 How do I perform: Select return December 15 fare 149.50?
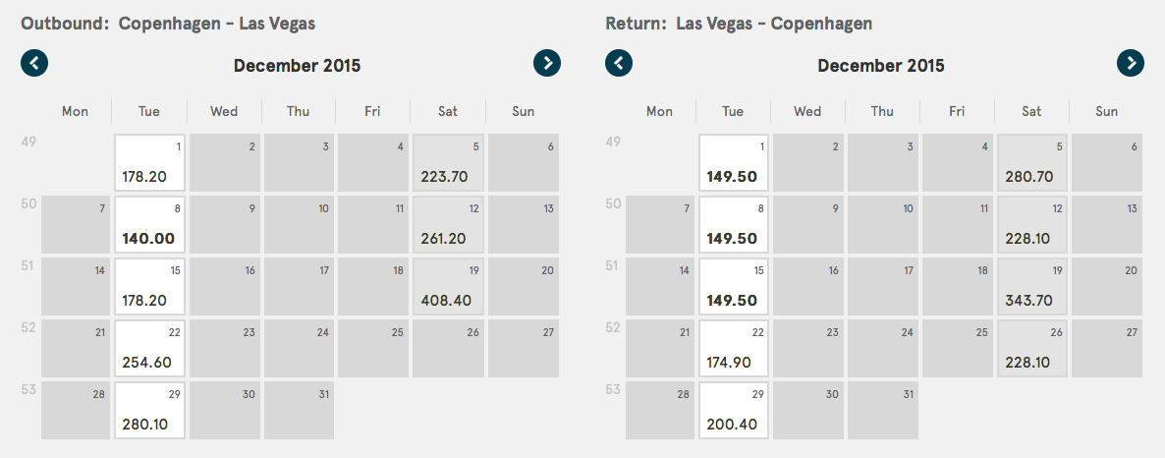(x=734, y=286)
